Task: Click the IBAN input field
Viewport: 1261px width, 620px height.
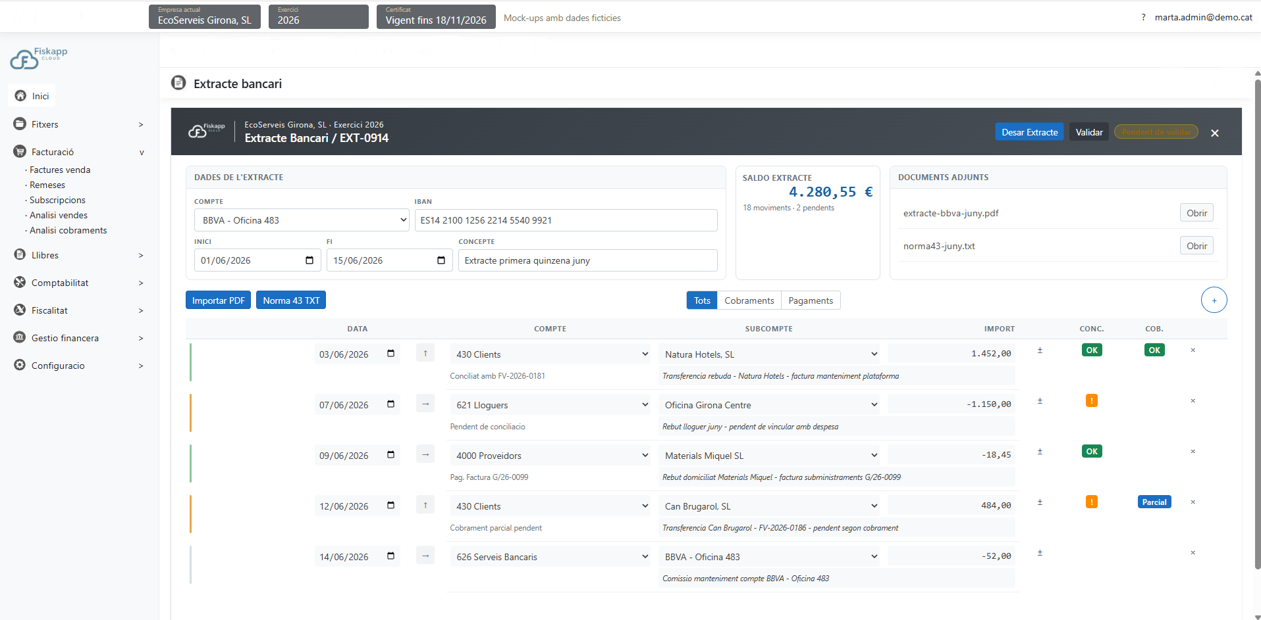Action: tap(566, 220)
